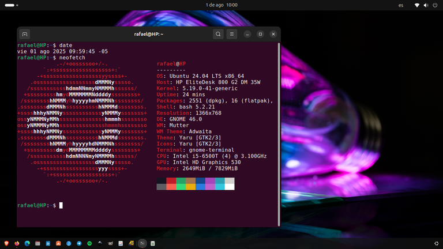Open the terminal hamburger menu
Image resolution: width=443 pixels, height=249 pixels.
tap(232, 34)
